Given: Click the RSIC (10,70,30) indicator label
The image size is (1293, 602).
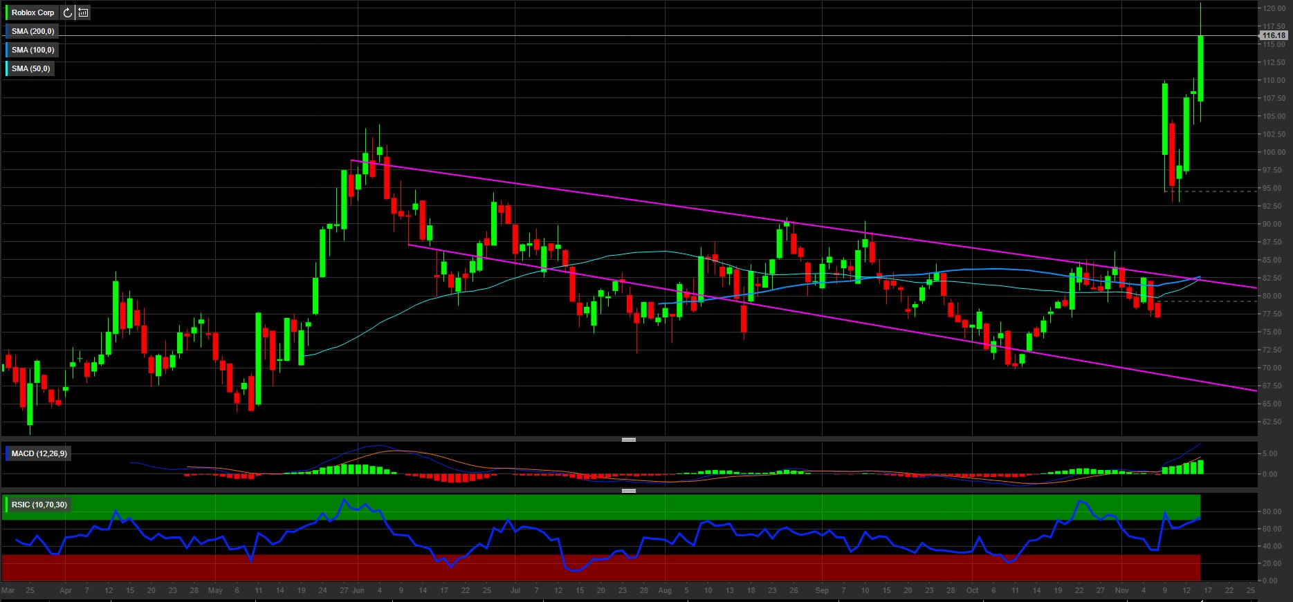Looking at the screenshot, I should coord(39,505).
